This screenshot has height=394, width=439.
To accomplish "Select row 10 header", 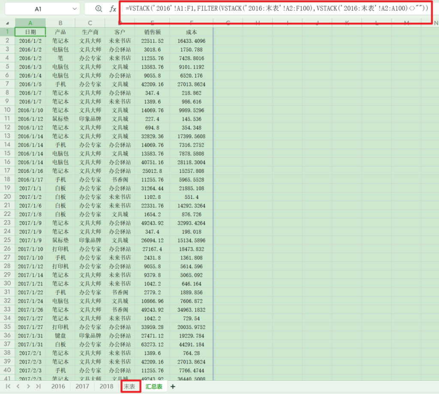I will click(x=7, y=110).
